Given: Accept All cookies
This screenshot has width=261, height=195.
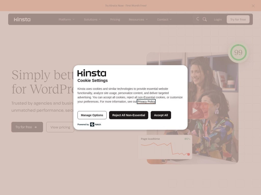Looking at the screenshot, I should pos(161,115).
